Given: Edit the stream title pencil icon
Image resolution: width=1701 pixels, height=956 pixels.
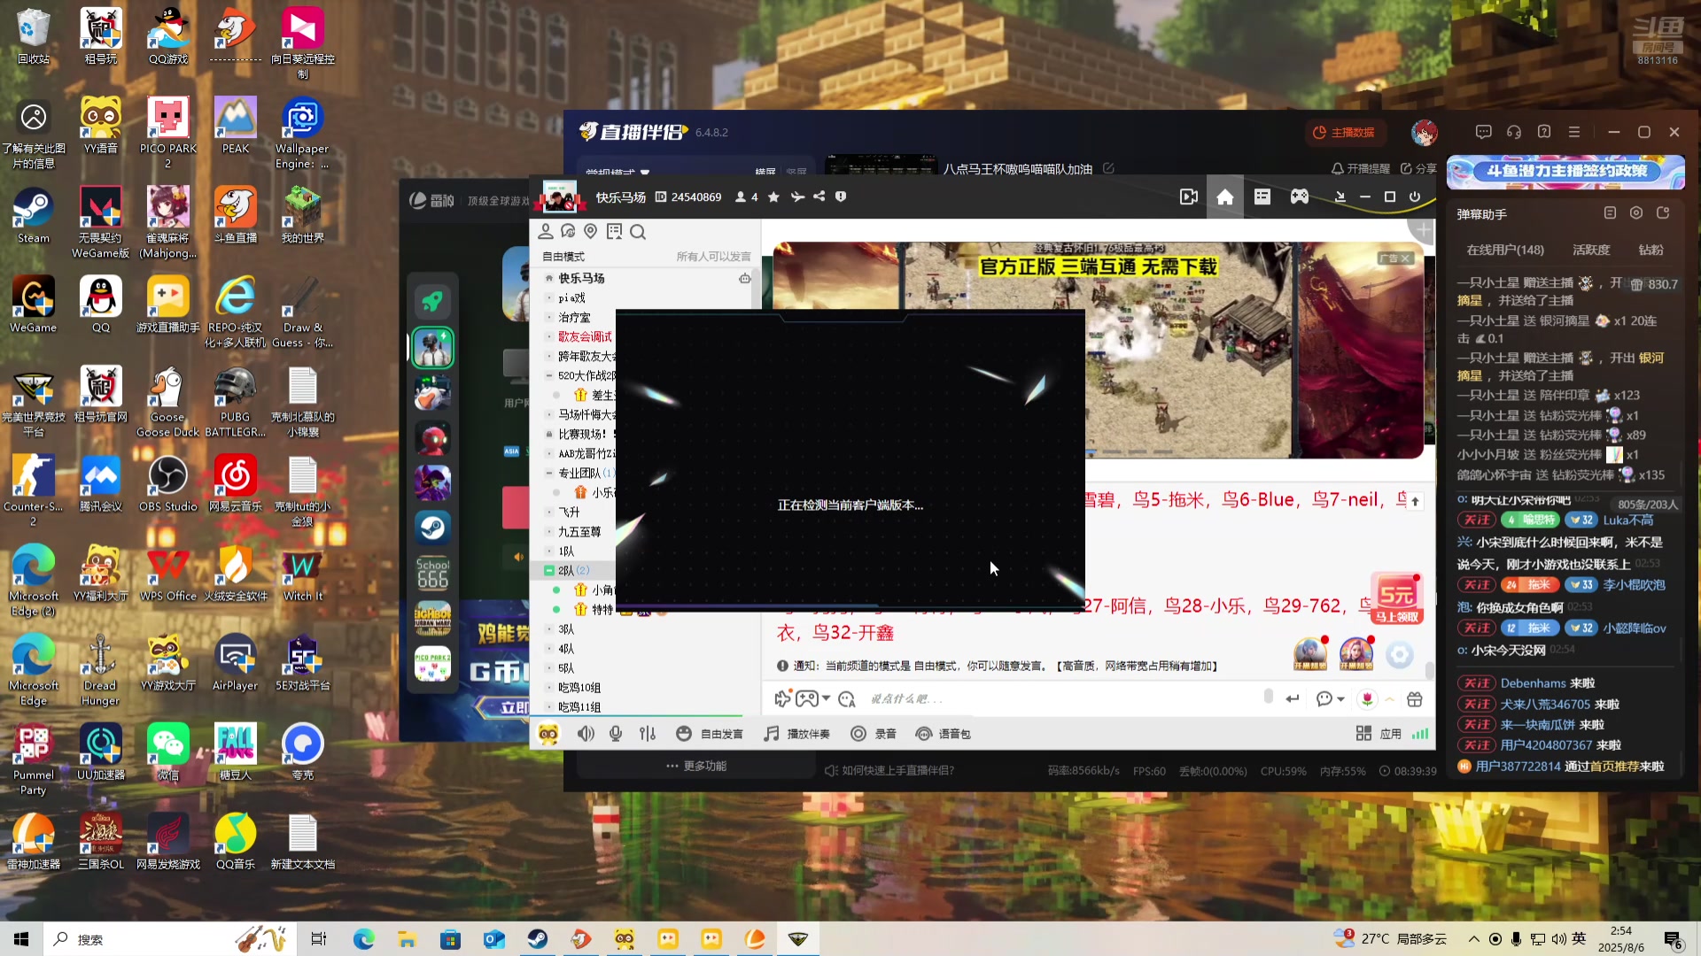Looking at the screenshot, I should pyautogui.click(x=1108, y=168).
